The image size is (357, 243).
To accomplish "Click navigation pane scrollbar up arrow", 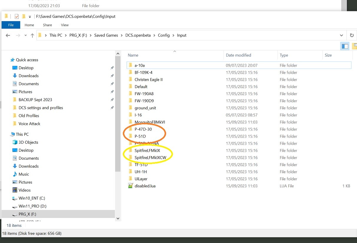I will click(118, 54).
